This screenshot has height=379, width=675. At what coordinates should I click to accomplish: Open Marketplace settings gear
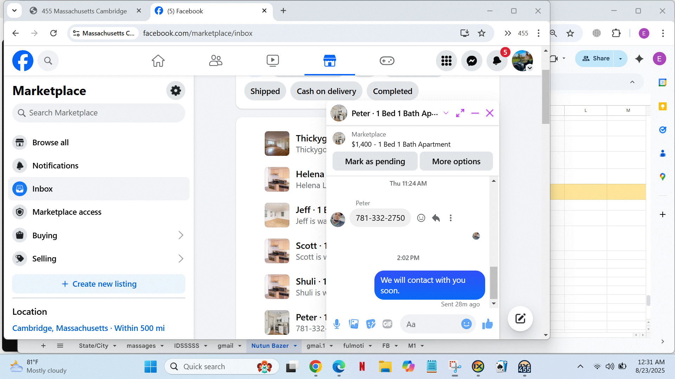coord(175,91)
